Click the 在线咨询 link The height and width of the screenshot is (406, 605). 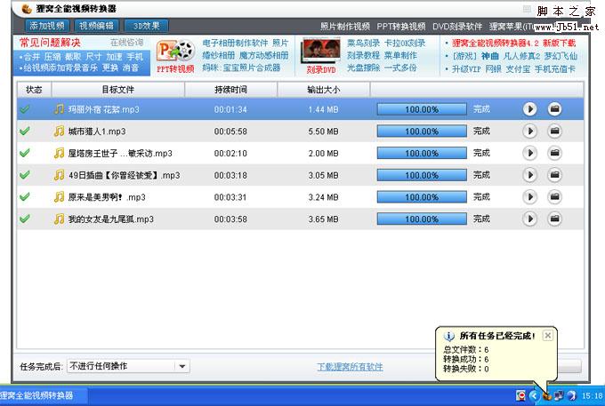[x=127, y=43]
